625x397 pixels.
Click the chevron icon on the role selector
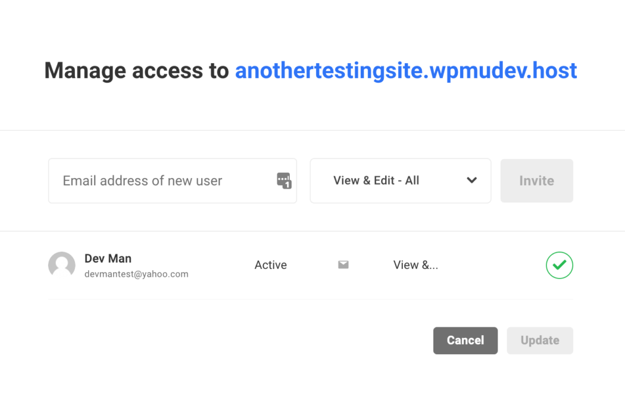coord(471,180)
